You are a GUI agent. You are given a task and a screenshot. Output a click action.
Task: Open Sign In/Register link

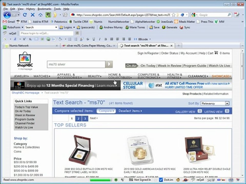pyautogui.click(x=148, y=53)
